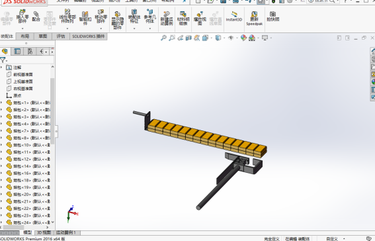This screenshot has height=241, width=375.
Task: Expand the 烟包<20> component node
Action: pos(1,194)
